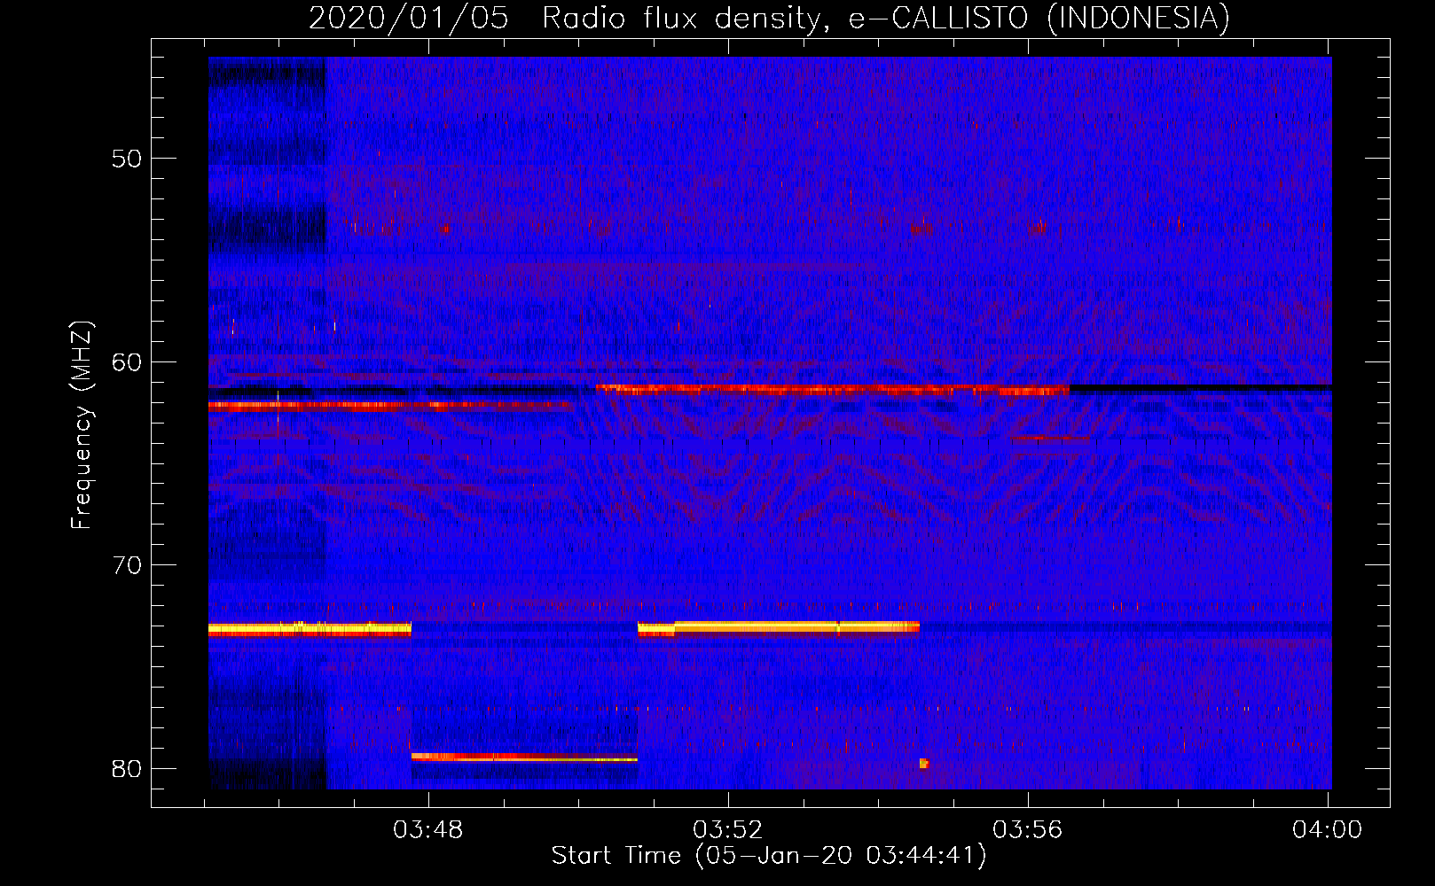This screenshot has width=1435, height=886.
Task: Click the '03:56' time tick label
Action: (x=1028, y=829)
